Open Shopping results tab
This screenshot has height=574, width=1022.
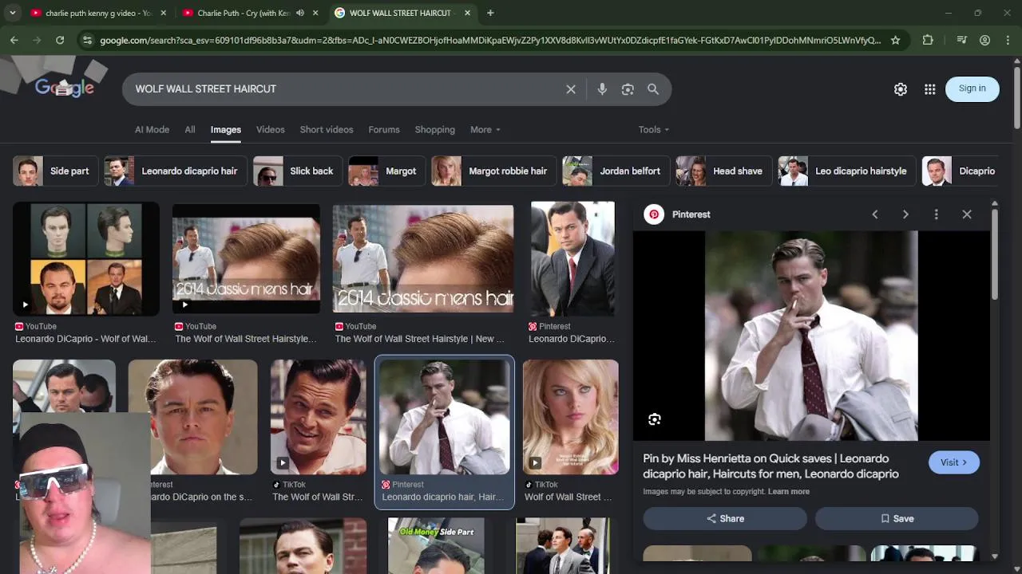pyautogui.click(x=435, y=129)
